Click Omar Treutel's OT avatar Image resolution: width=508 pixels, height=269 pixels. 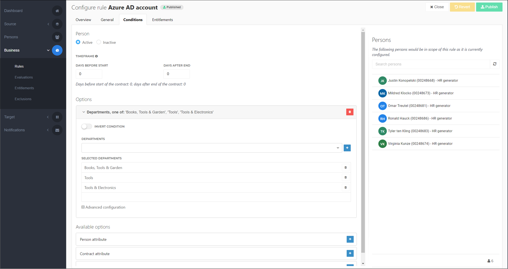383,106
